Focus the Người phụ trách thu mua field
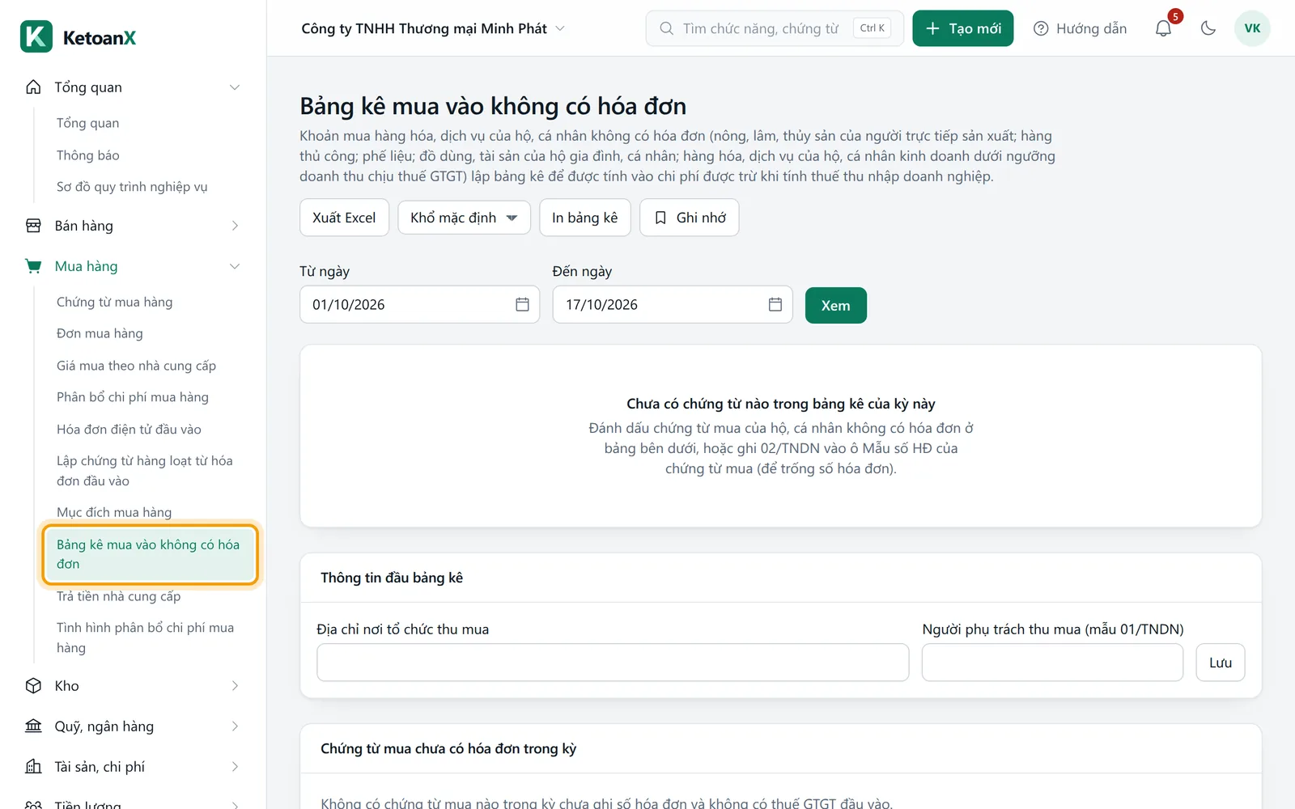Screen dimensions: 1295x809 (1052, 663)
